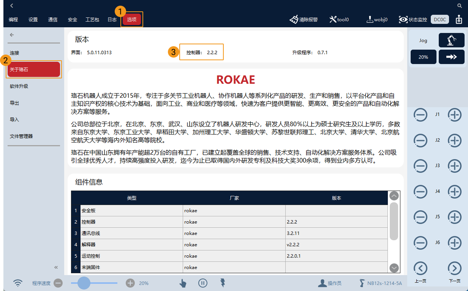Open the 选项 menu

(132, 19)
